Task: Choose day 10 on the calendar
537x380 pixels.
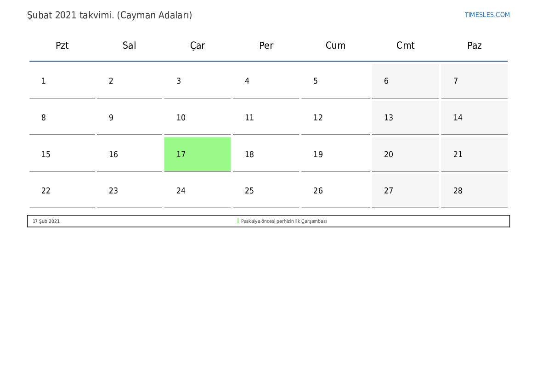Action: [197, 118]
